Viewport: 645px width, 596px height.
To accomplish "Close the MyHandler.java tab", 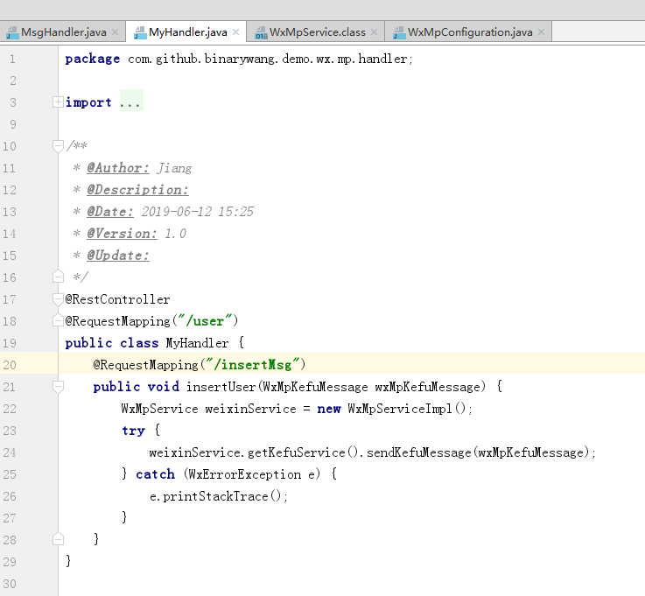I will click(x=235, y=32).
